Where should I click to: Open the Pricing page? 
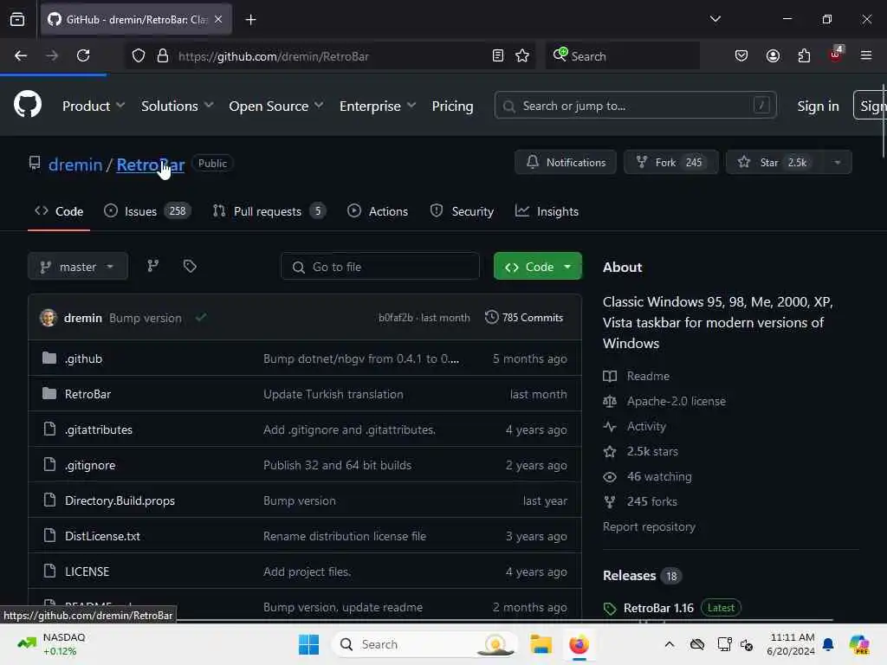pos(452,106)
